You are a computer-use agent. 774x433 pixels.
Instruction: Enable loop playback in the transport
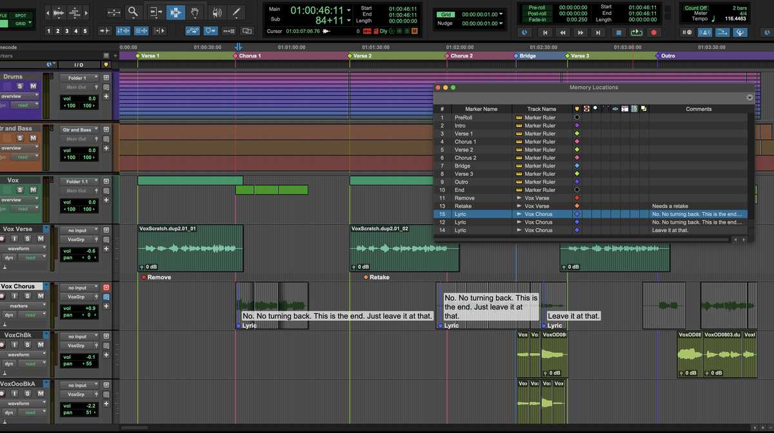(636, 32)
